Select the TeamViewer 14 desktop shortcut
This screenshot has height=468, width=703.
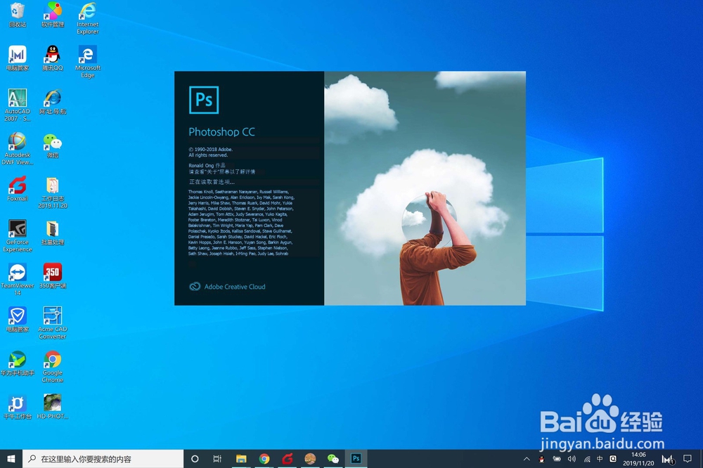coord(18,279)
